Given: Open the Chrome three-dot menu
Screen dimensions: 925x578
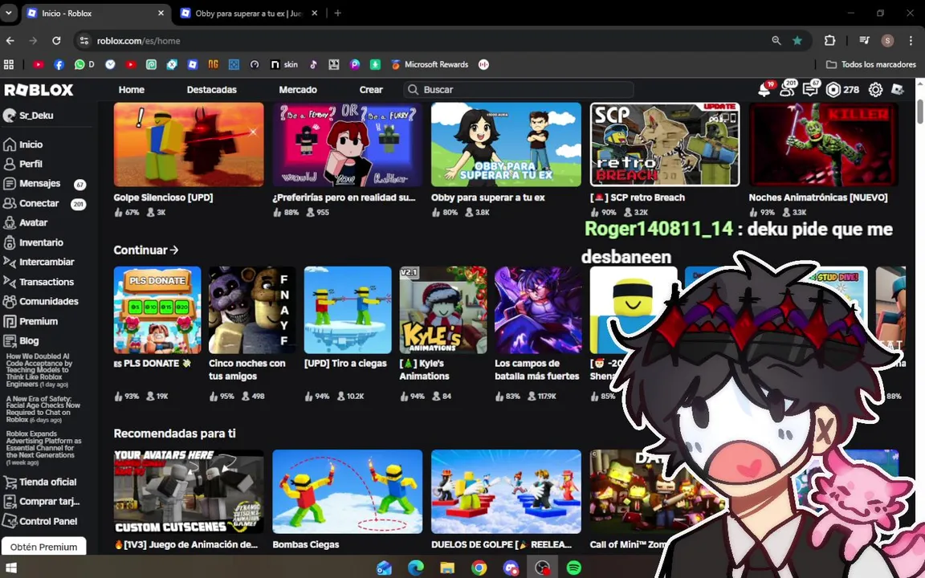Looking at the screenshot, I should [911, 41].
